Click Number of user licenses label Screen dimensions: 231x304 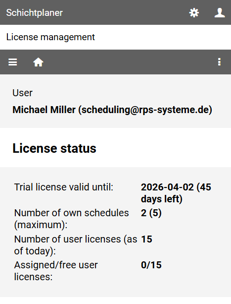pos(76,245)
